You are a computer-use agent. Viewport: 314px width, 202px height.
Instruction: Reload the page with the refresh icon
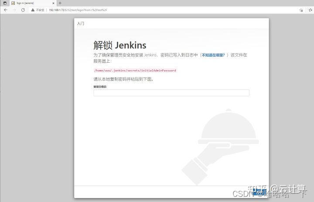23,10
